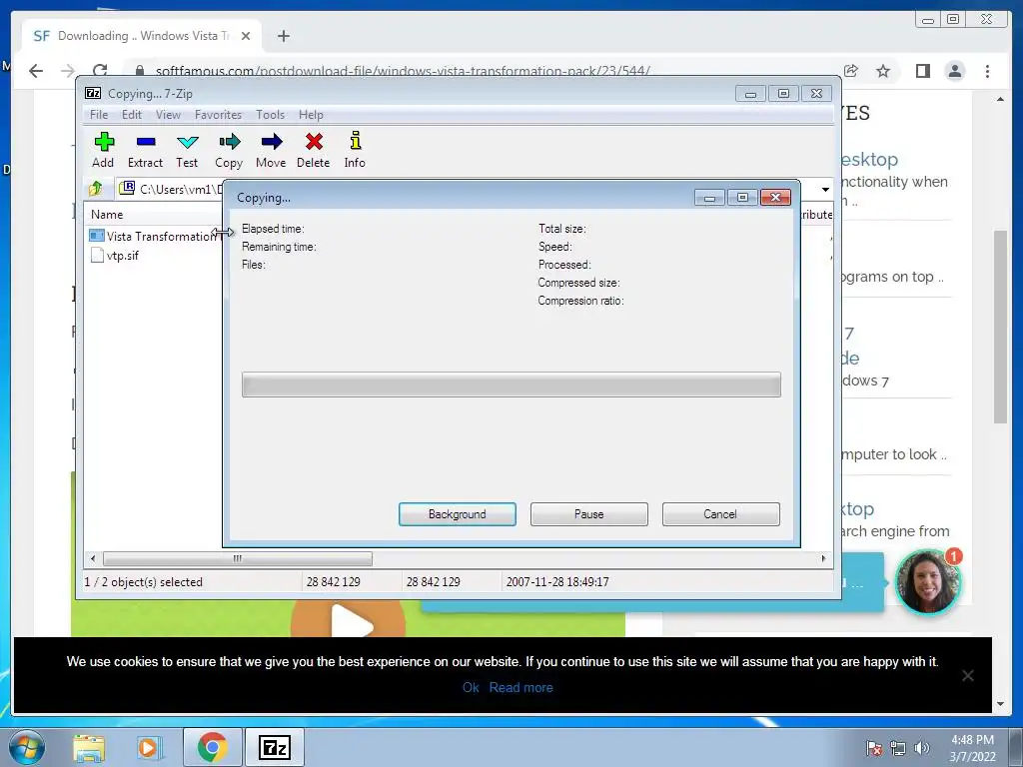Click the file list left scroll arrow
The width and height of the screenshot is (1023, 767).
click(x=93, y=559)
